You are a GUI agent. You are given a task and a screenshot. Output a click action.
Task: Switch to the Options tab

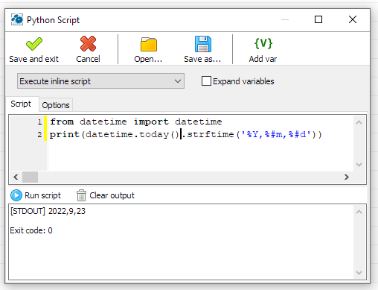56,105
